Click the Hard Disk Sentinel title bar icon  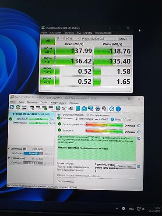(12, 97)
